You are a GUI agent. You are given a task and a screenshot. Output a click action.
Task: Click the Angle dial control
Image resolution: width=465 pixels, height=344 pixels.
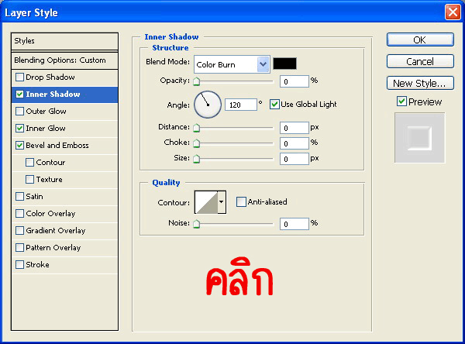208,104
